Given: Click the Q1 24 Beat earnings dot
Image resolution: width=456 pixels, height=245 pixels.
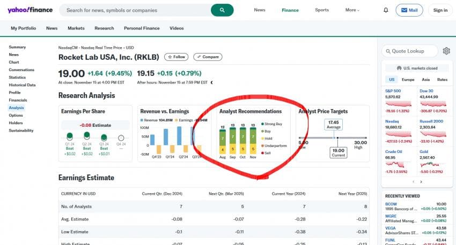Looking at the screenshot, I should coord(70,136).
